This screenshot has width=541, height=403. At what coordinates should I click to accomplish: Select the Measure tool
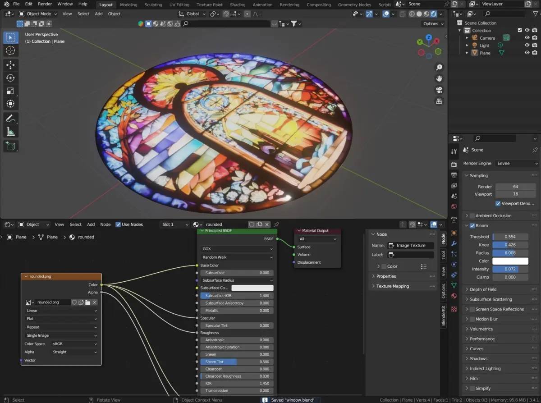tap(11, 132)
